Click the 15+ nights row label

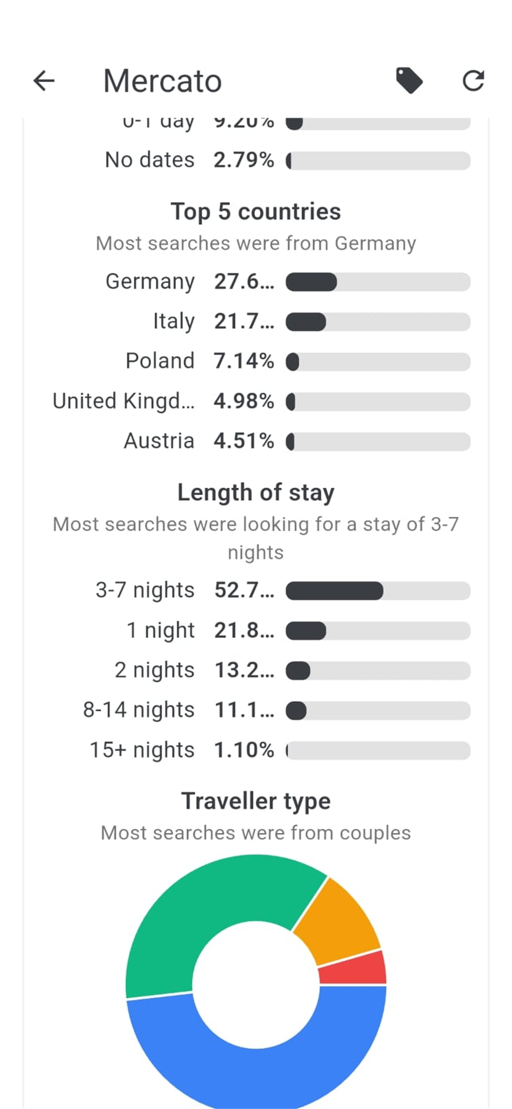click(142, 750)
